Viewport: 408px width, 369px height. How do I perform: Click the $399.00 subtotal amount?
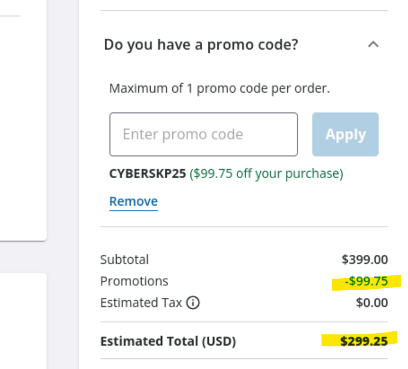[364, 260]
